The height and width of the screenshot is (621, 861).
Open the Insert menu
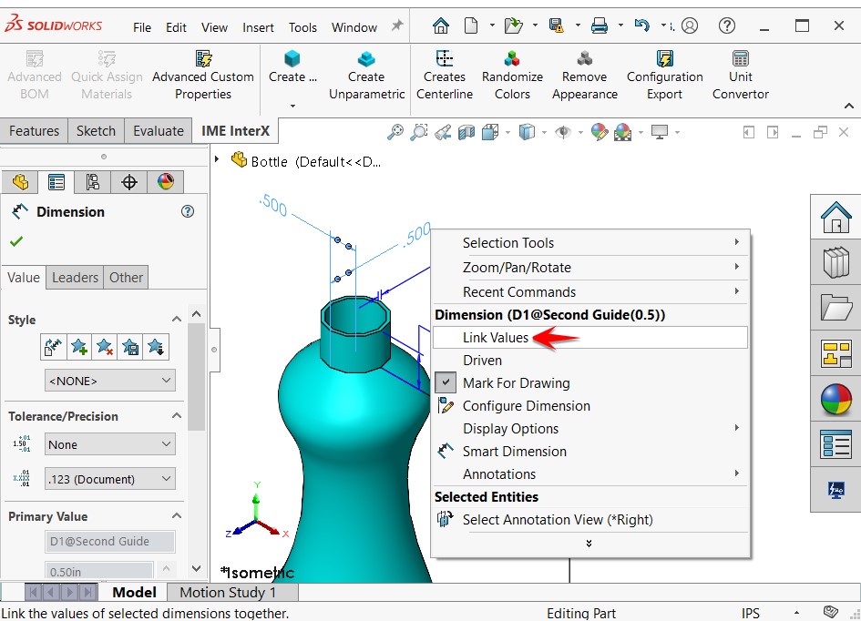(258, 27)
